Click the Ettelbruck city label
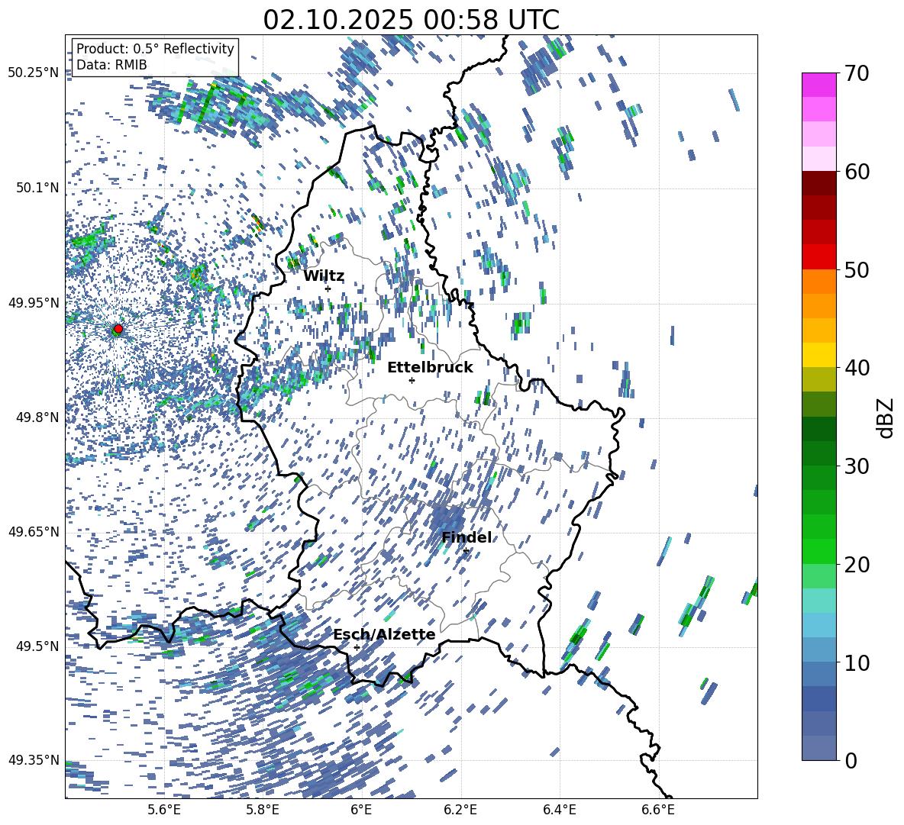This screenshot has height=825, width=904. point(430,368)
